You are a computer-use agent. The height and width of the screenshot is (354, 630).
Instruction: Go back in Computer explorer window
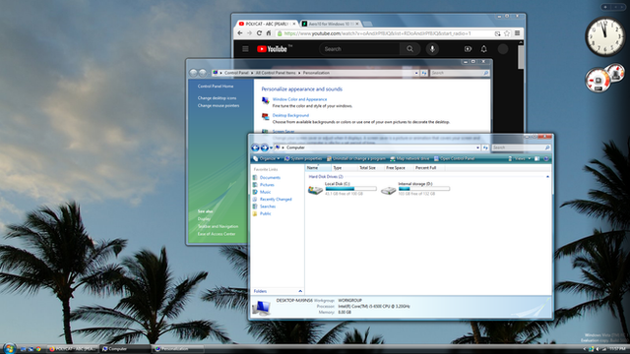tap(255, 147)
